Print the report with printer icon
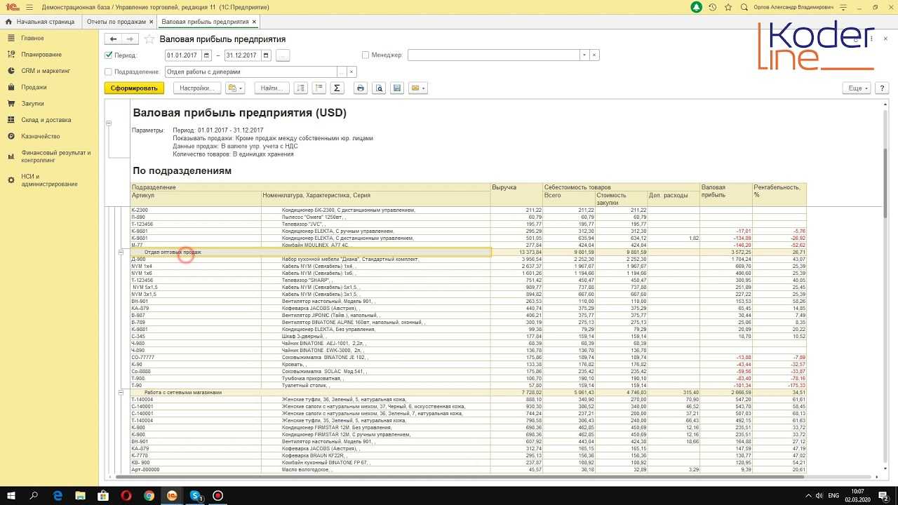The width and height of the screenshot is (898, 505). (361, 88)
